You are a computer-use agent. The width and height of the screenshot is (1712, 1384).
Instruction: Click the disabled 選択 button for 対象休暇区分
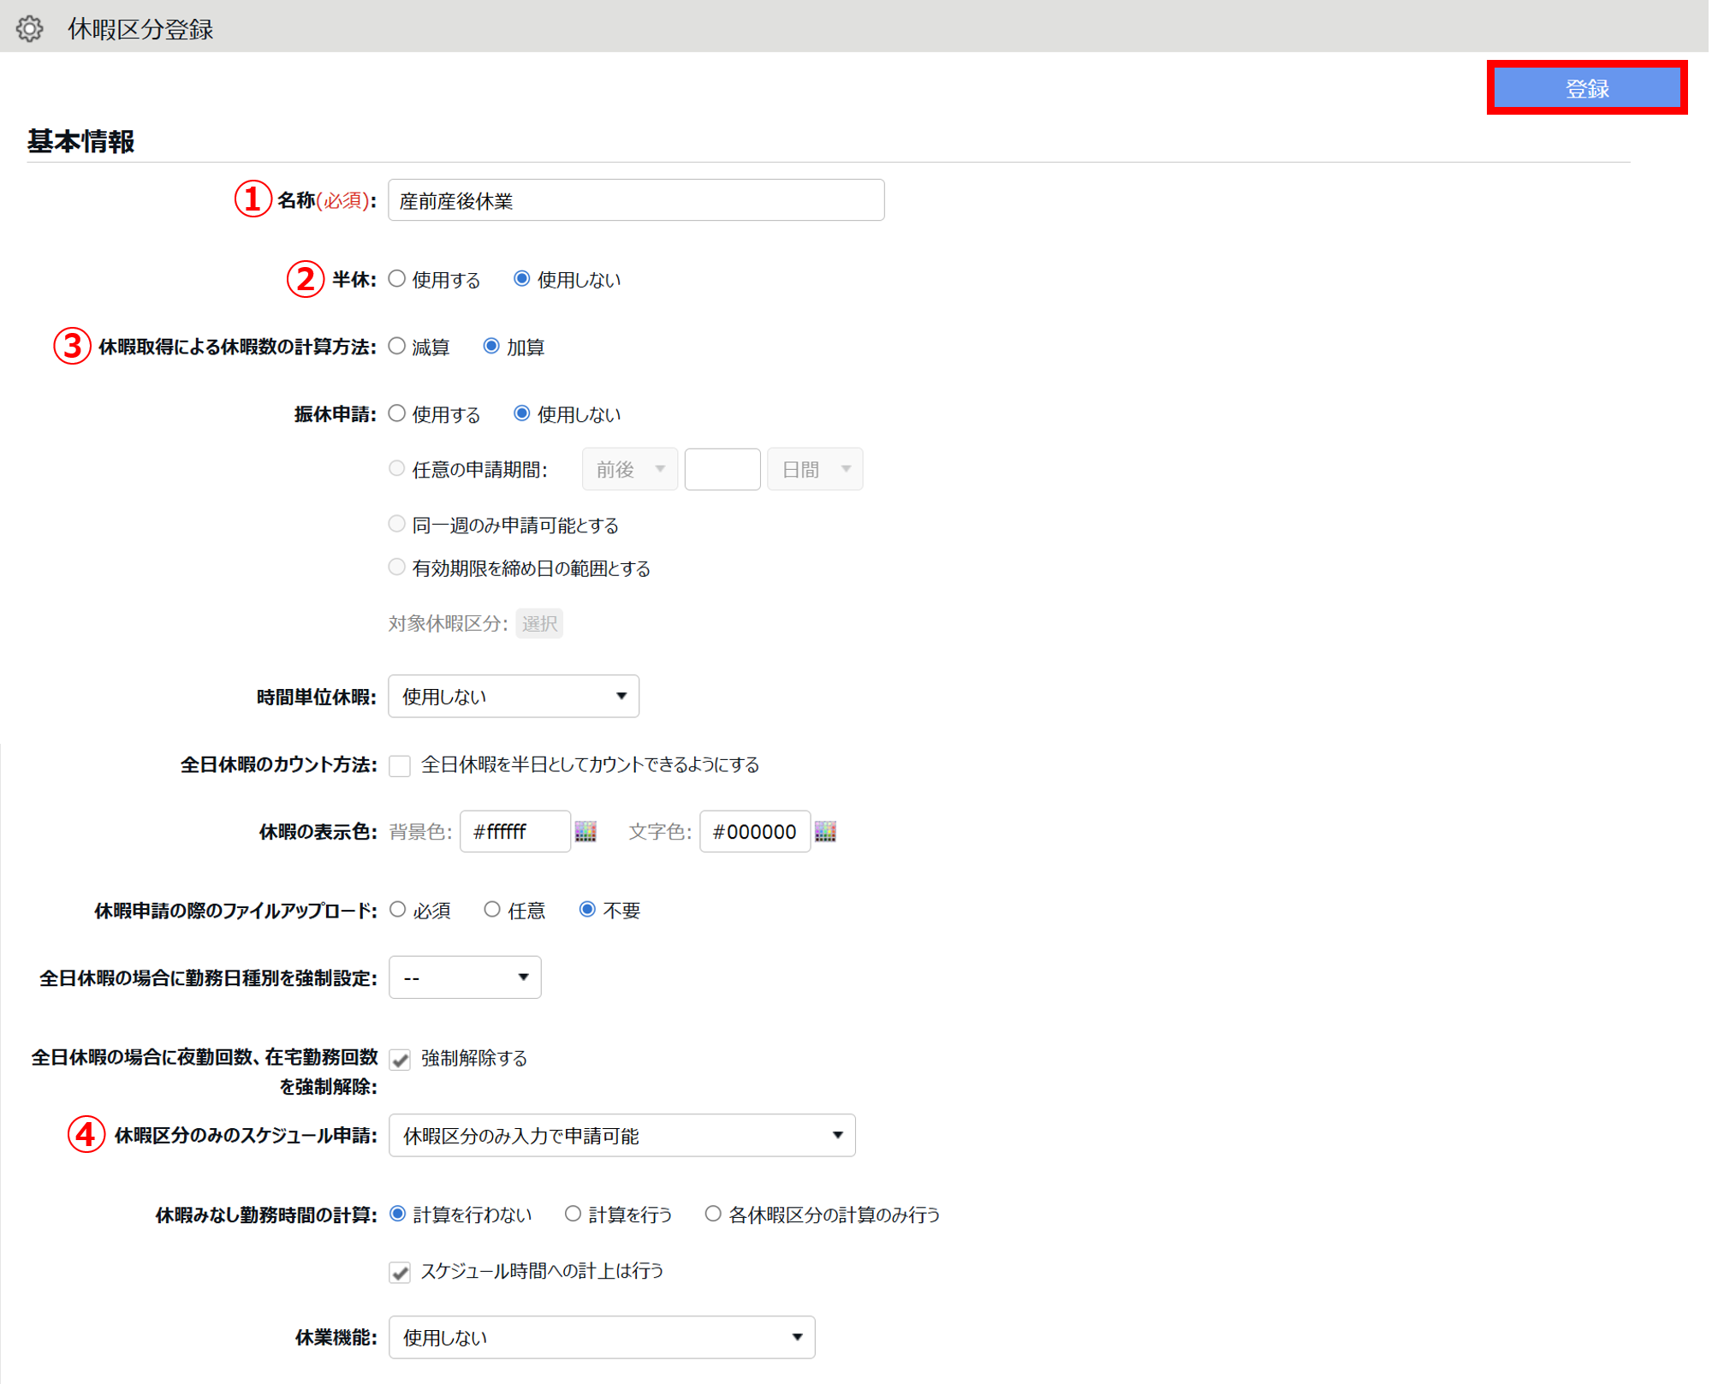click(x=539, y=623)
